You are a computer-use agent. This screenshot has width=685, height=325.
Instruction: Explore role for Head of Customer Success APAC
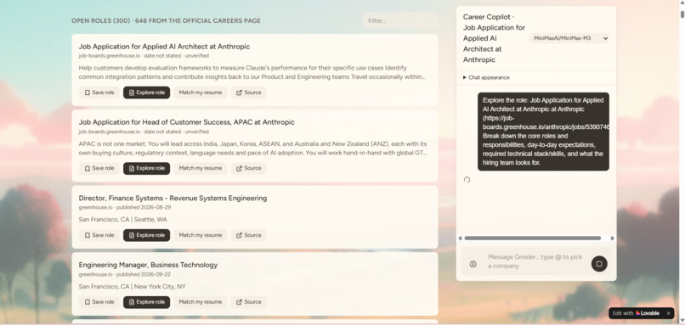[146, 168]
